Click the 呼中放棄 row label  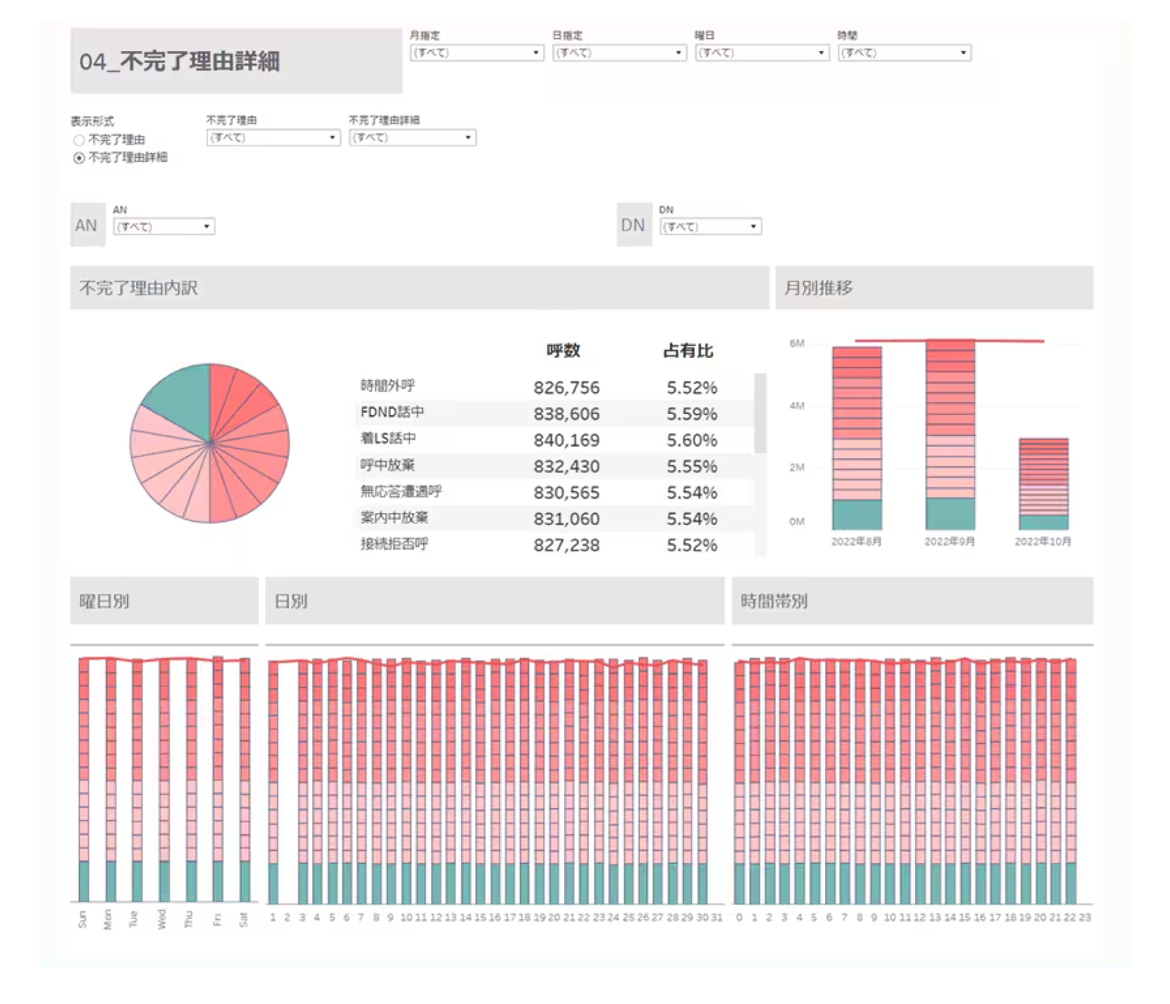click(x=387, y=466)
